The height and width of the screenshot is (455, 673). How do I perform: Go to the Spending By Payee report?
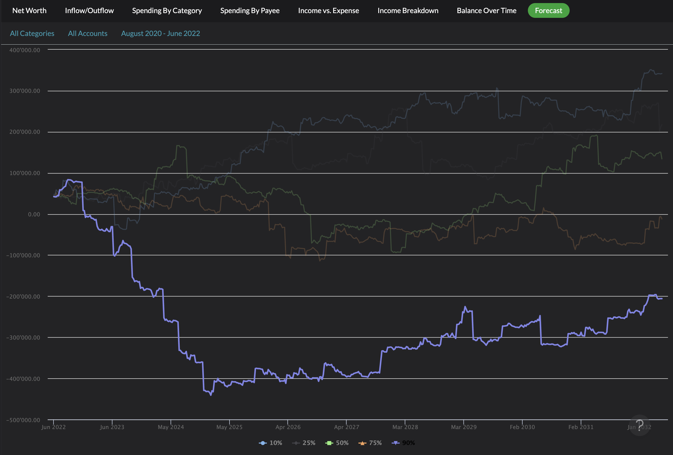point(250,10)
